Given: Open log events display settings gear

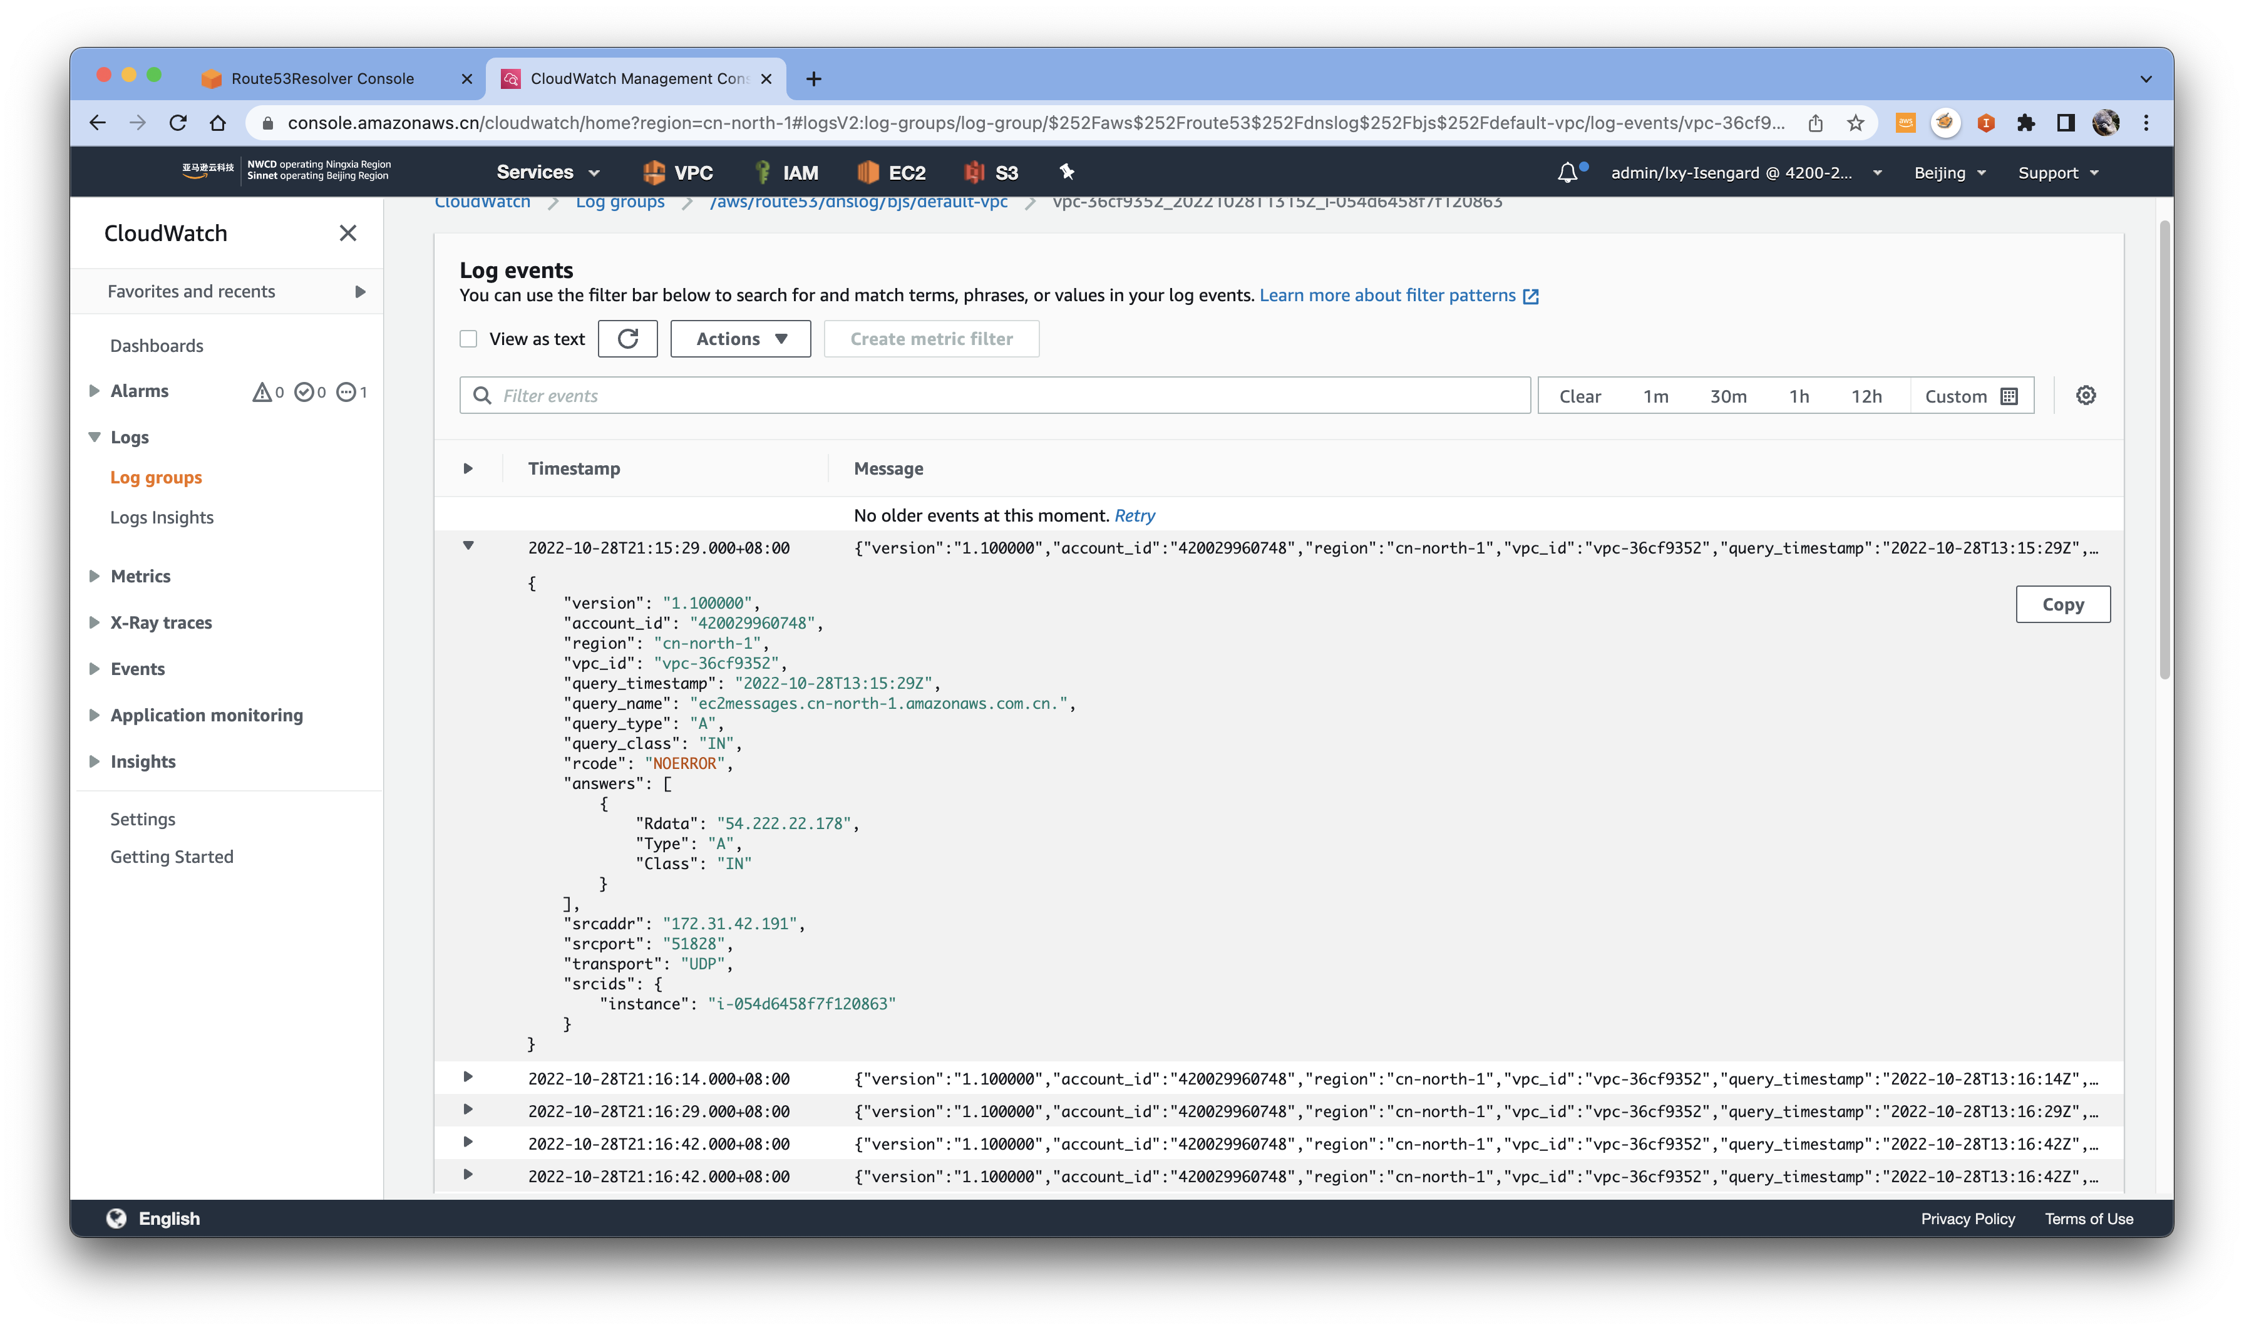Looking at the screenshot, I should pyautogui.click(x=2086, y=395).
